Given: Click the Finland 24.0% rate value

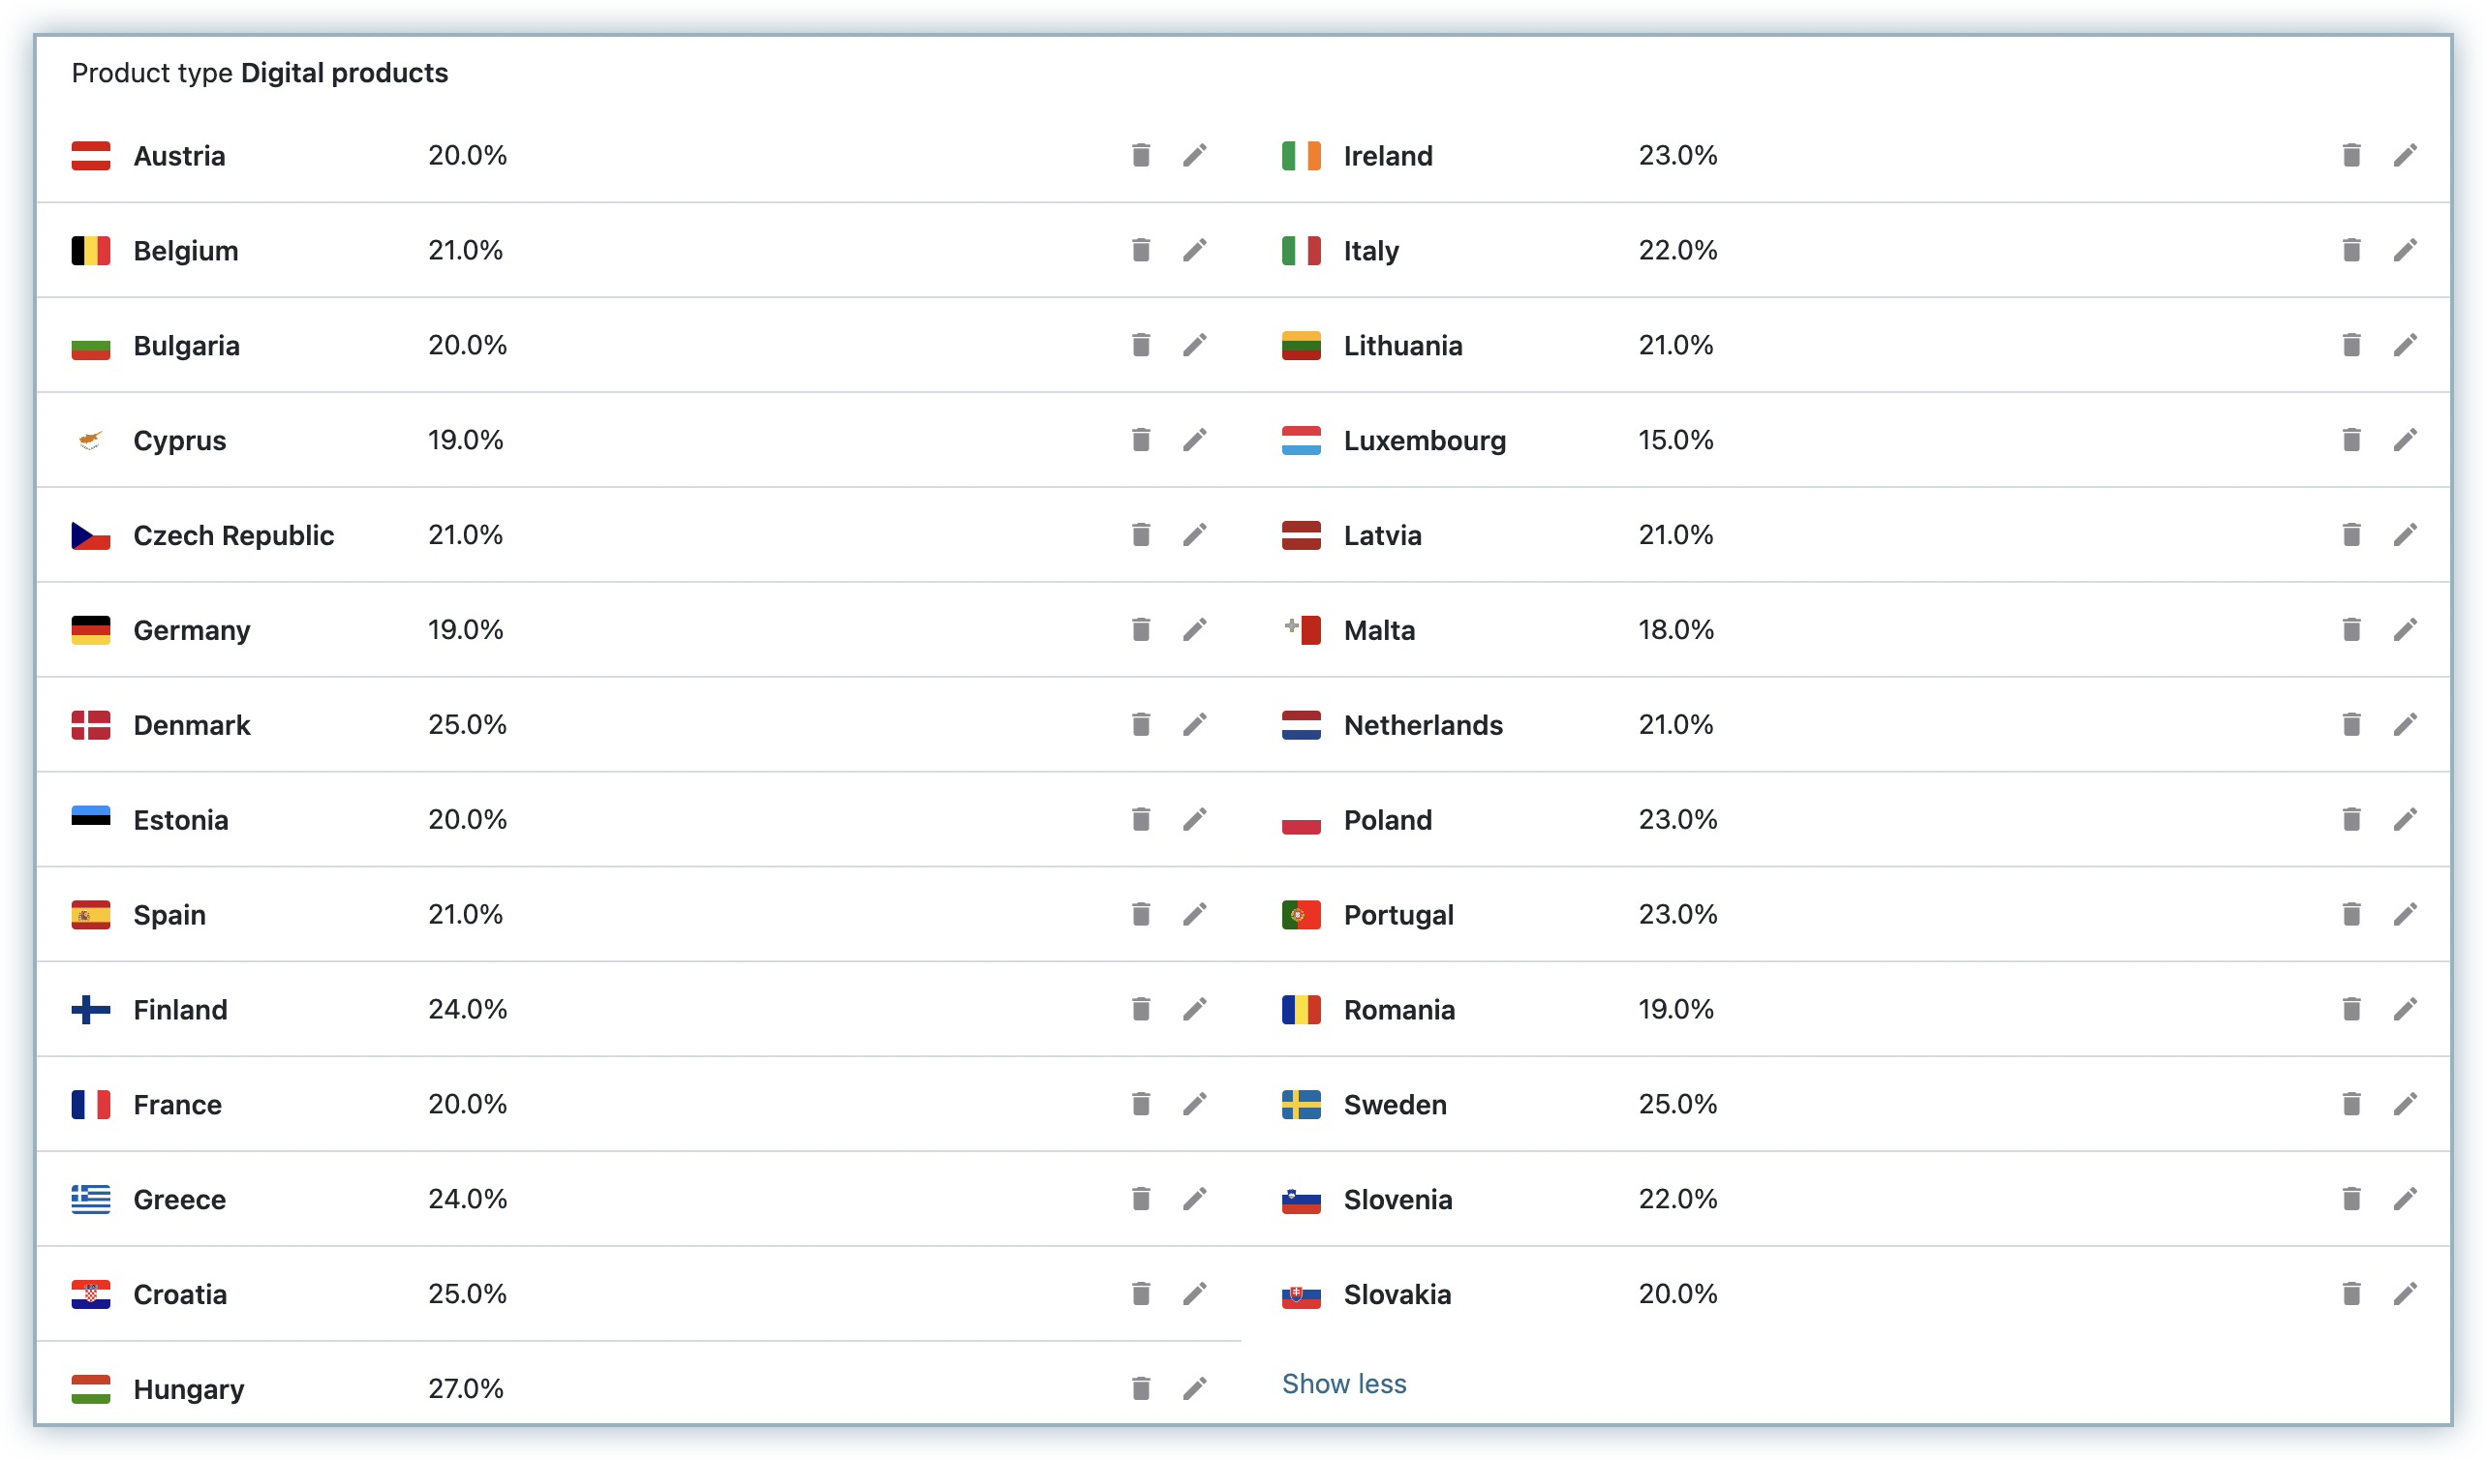Looking at the screenshot, I should 467,1009.
